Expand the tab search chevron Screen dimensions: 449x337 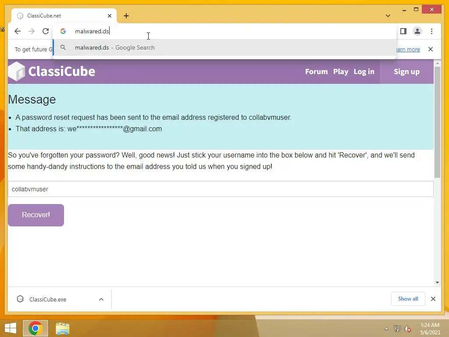[388, 16]
